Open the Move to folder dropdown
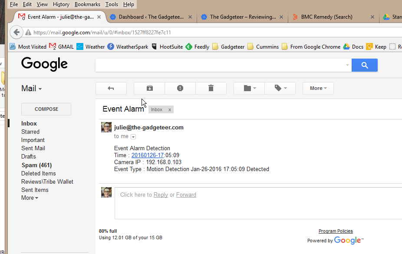 (x=249, y=88)
